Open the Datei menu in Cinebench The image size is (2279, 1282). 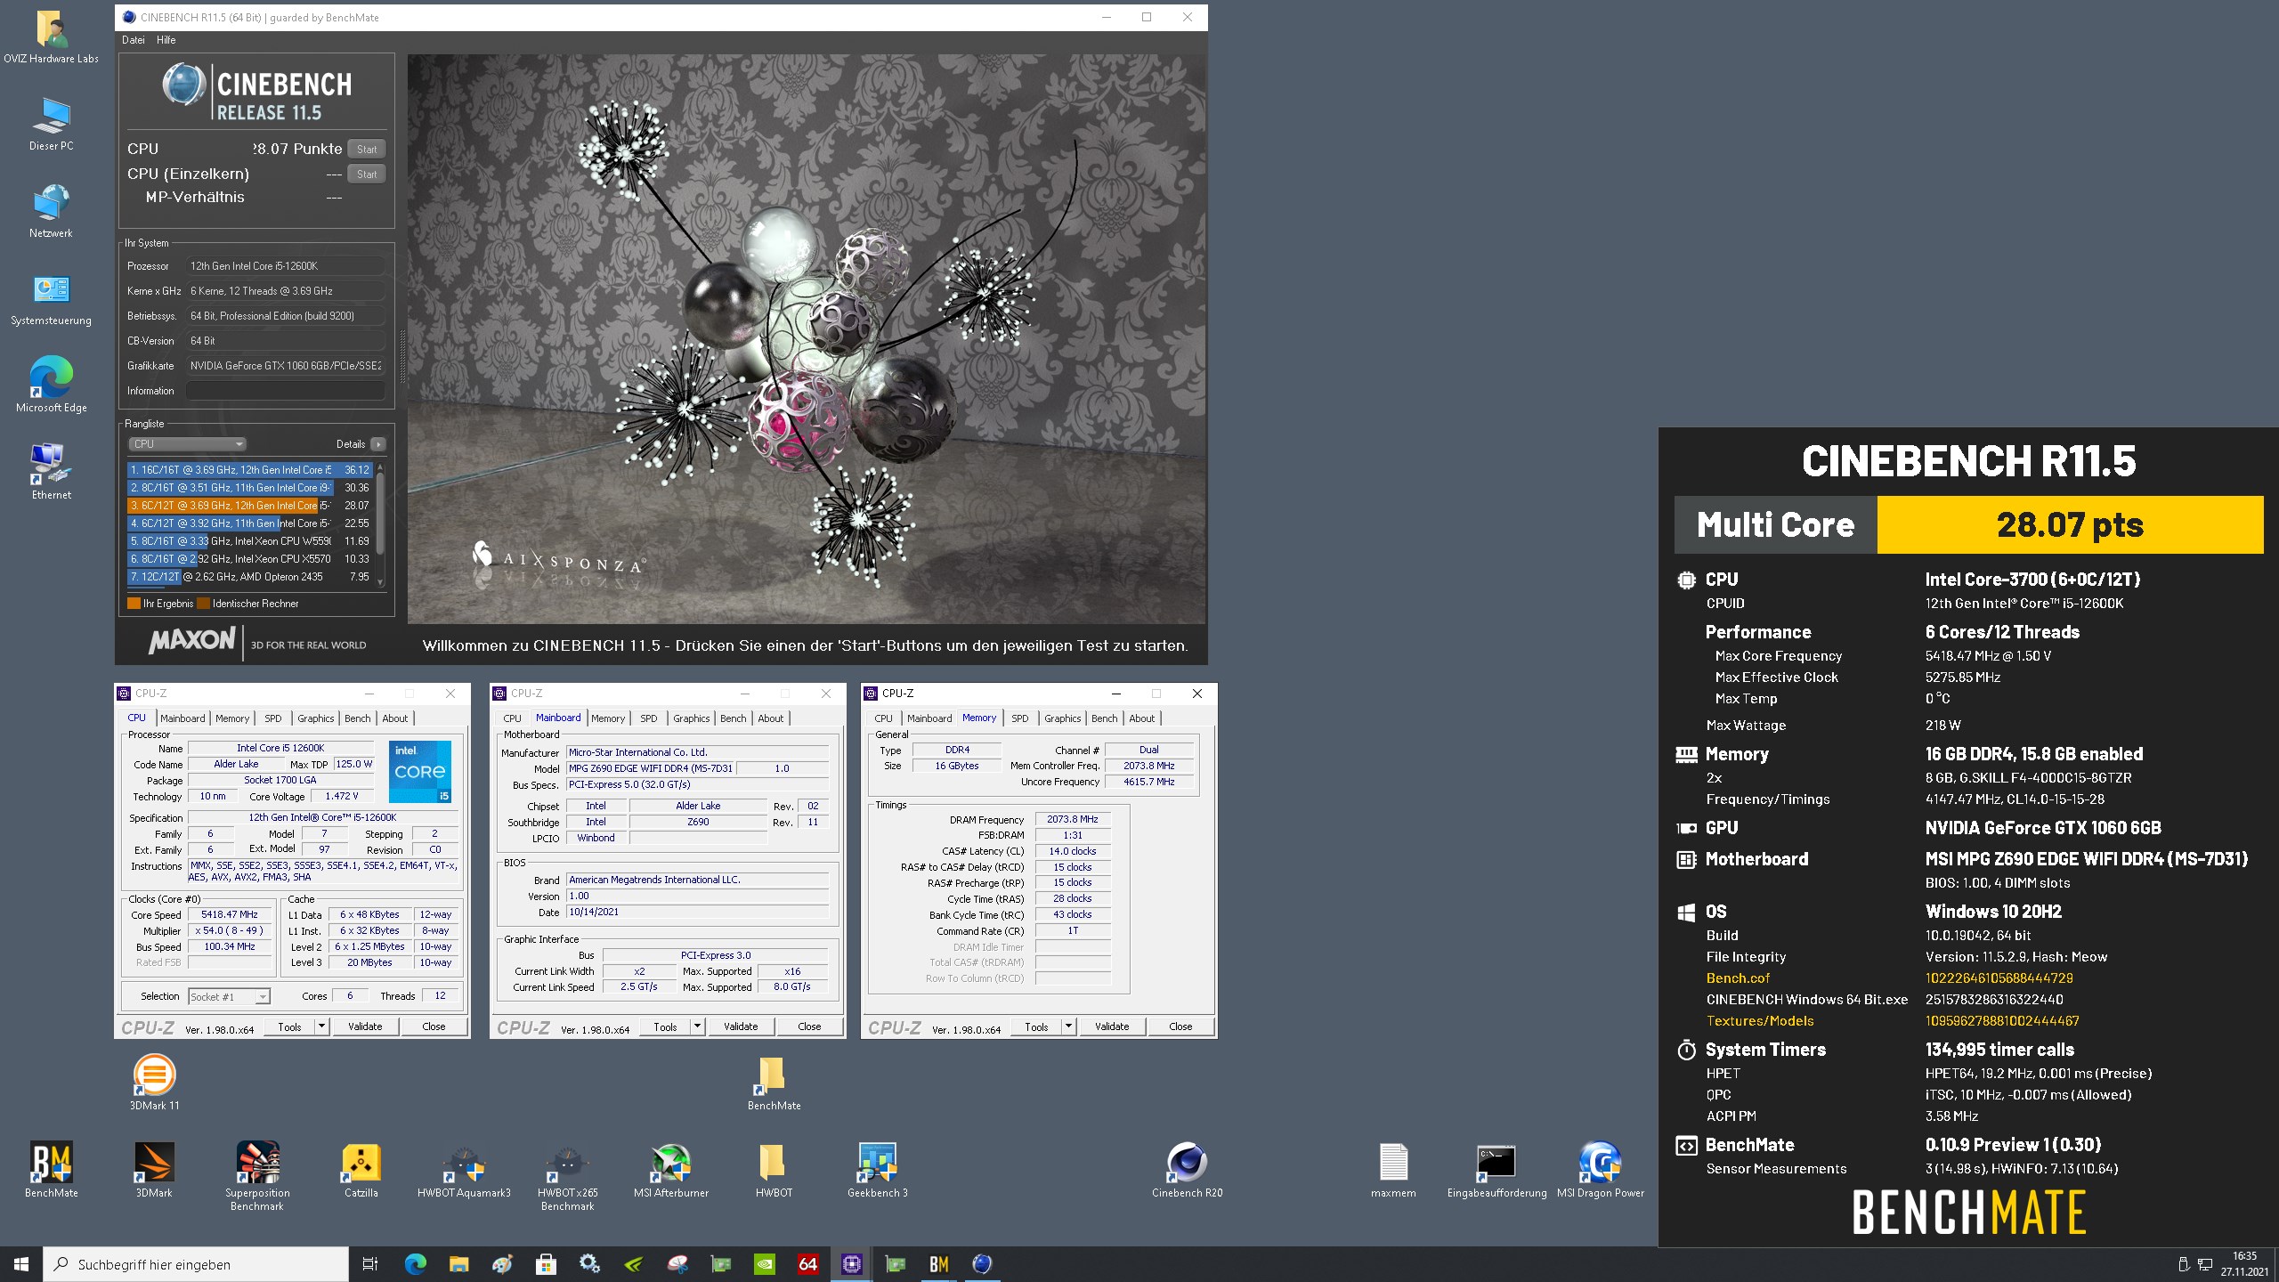133,40
